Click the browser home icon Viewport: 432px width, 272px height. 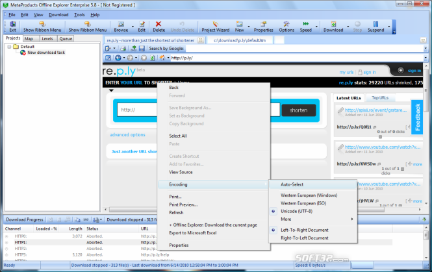pos(162,58)
